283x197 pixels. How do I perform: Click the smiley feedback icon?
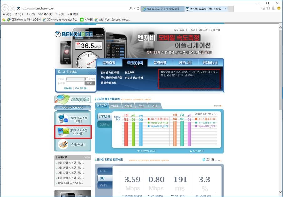click(279, 8)
